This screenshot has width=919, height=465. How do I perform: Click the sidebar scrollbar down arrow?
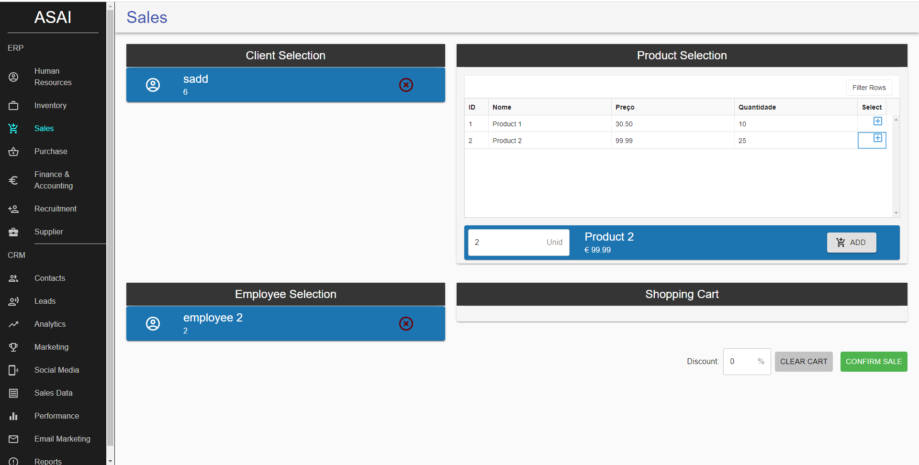tap(111, 461)
